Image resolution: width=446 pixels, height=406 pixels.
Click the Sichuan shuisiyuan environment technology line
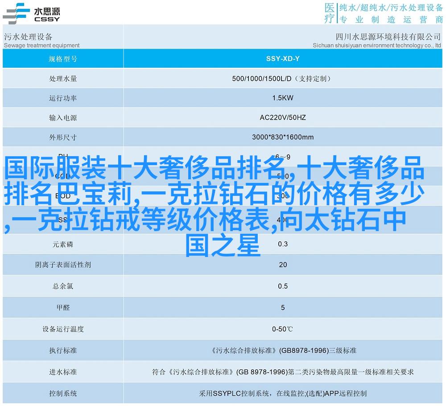point(377,45)
